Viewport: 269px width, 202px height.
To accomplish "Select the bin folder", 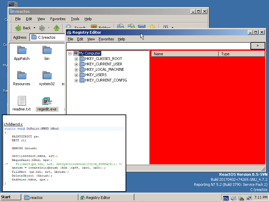I will click(x=47, y=53).
